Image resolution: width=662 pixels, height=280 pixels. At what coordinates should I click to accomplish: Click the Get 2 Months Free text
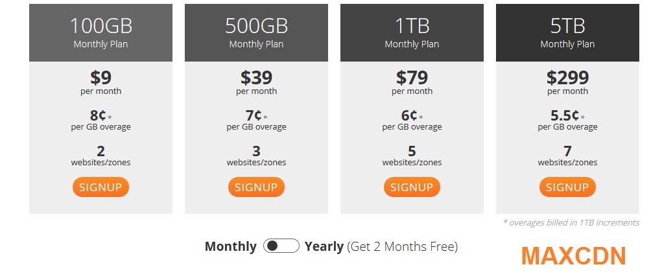(403, 246)
